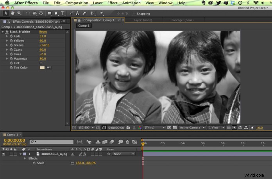Toggle the fx switch for the layer
272x179 pixels.
(85, 154)
